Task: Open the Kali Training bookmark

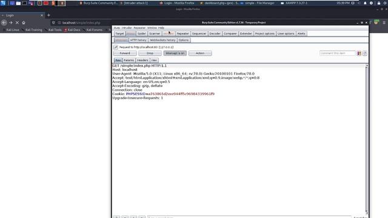Action: click(32, 30)
